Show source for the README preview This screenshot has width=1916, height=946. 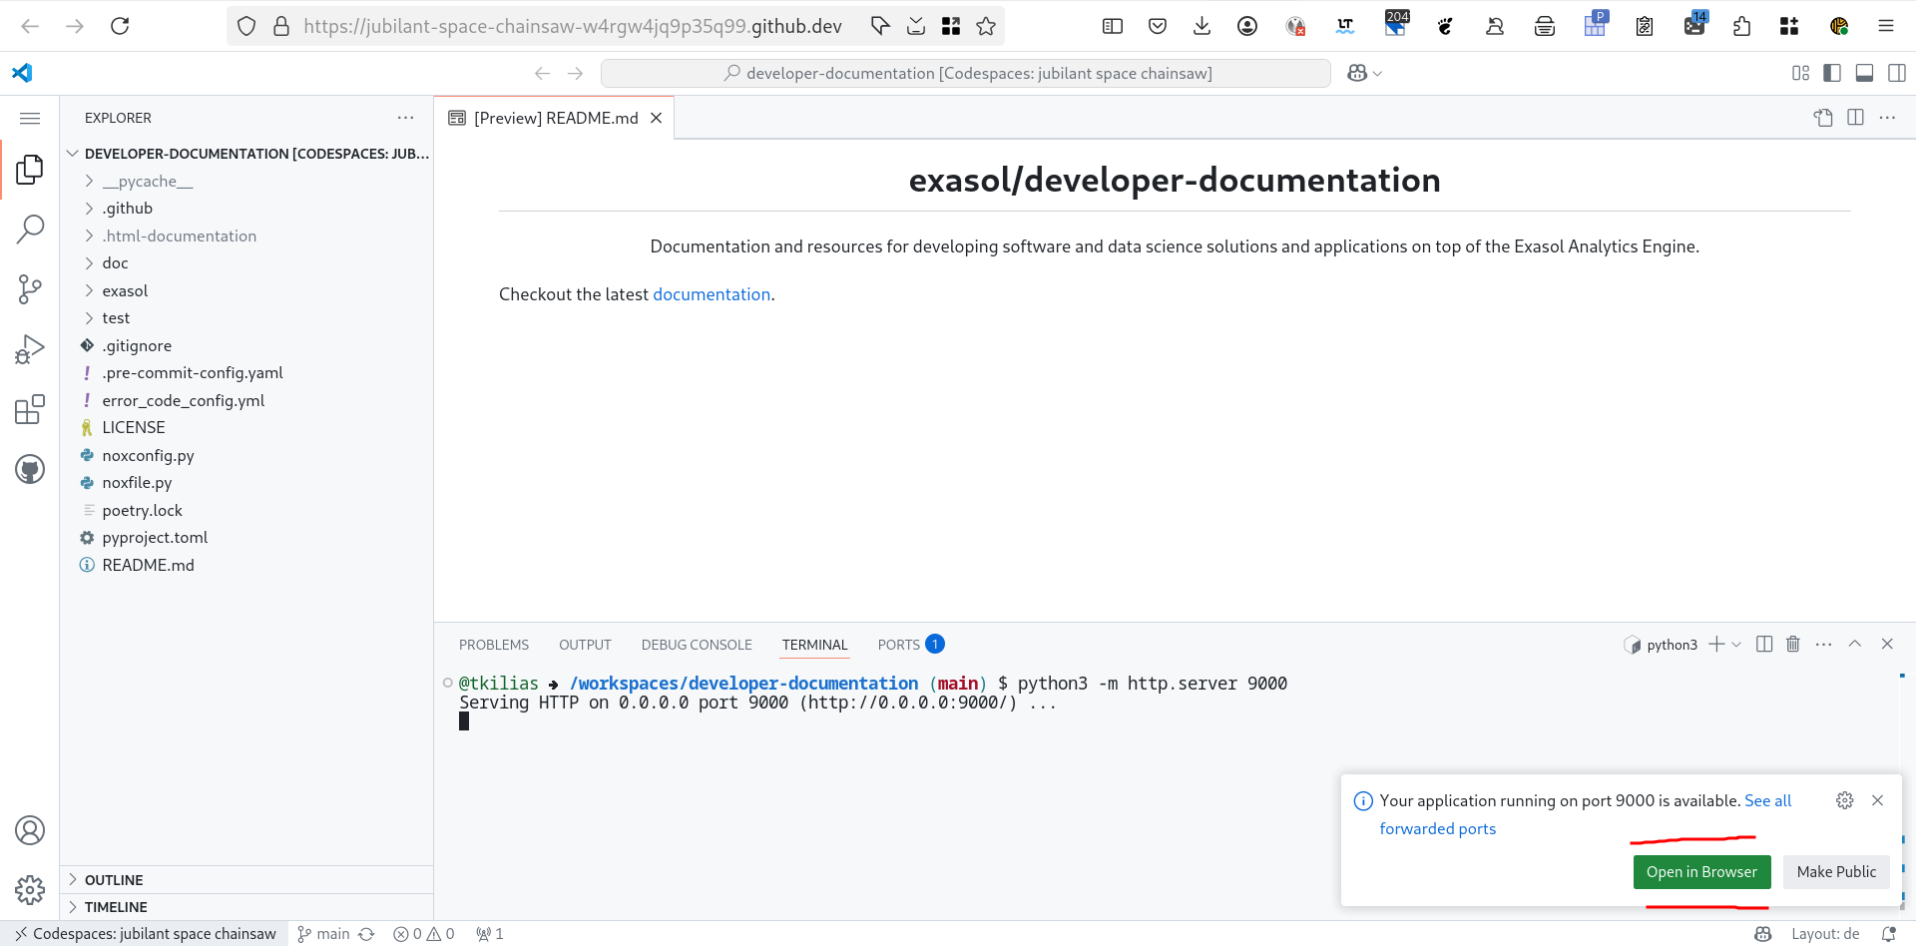coord(1823,118)
